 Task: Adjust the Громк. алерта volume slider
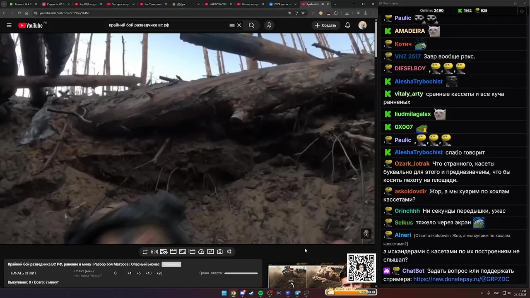click(x=241, y=273)
